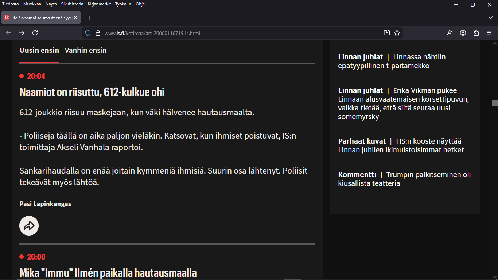Screen dimensions: 498x280
Task: Click the tracking protection shield icon
Action: 88,33
